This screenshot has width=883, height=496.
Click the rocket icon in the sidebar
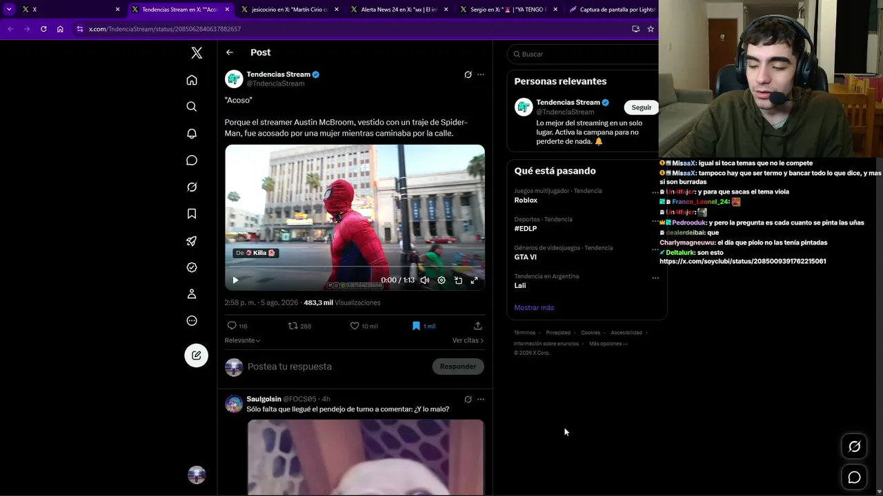pyautogui.click(x=192, y=241)
